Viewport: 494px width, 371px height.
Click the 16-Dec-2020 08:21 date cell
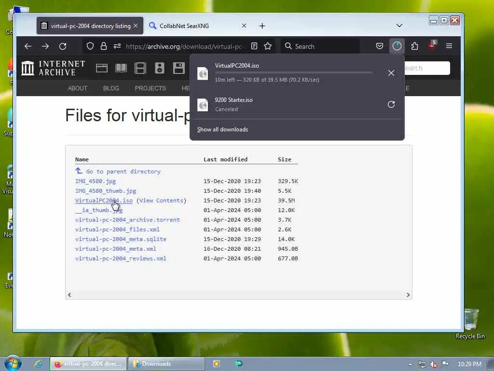pos(232,249)
